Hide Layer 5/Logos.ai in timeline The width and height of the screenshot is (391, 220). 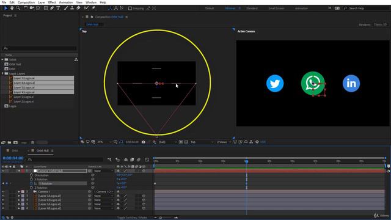[3, 204]
